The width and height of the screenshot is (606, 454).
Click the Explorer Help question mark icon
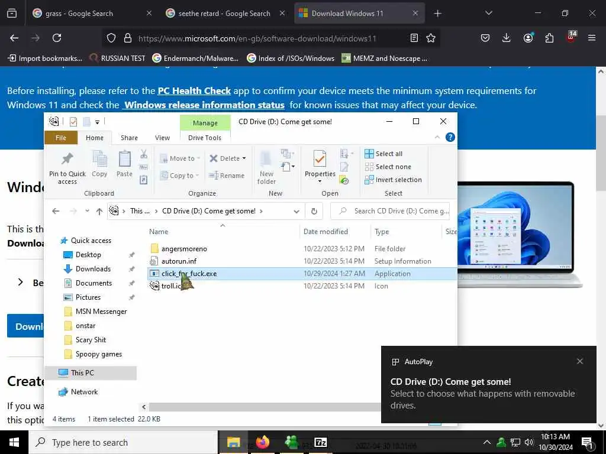pos(450,137)
